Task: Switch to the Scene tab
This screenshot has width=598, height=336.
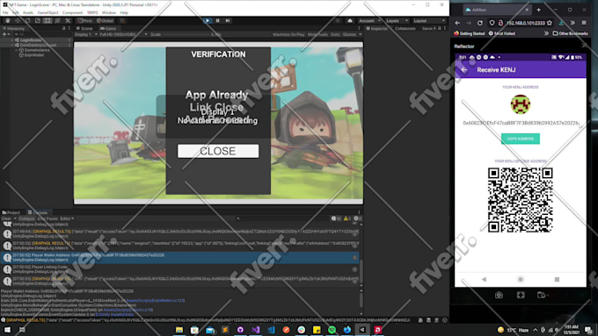Action: pos(84,28)
